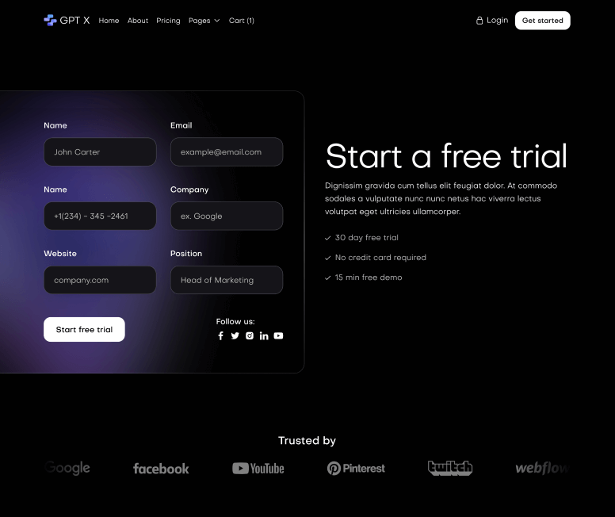Click the Position field label
Screen dimensions: 615x517
(186, 253)
